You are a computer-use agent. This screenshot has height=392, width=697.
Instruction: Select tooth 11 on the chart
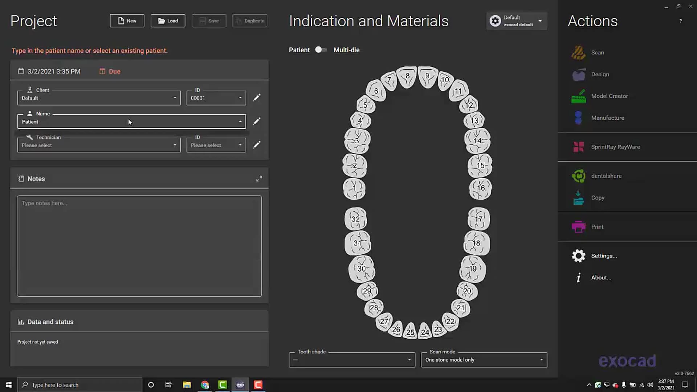click(458, 91)
